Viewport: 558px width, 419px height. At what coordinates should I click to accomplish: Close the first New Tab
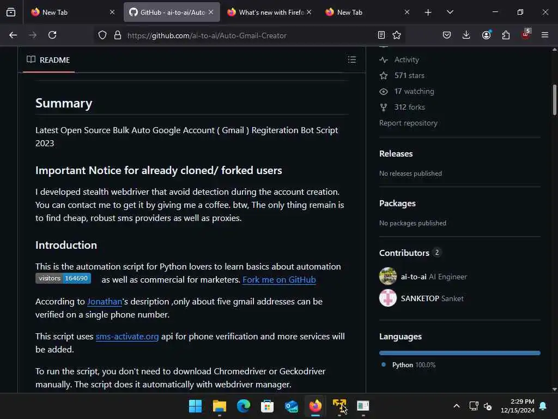coord(112,12)
